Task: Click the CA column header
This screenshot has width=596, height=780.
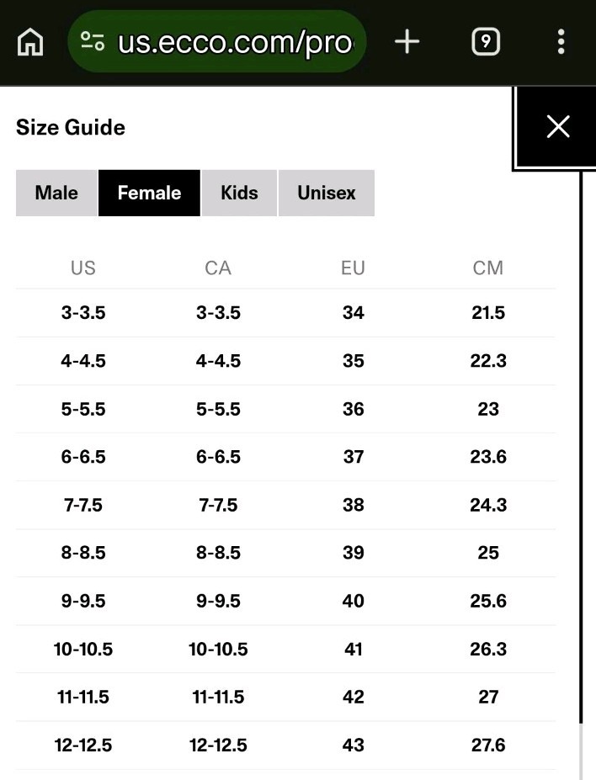Action: point(218,268)
